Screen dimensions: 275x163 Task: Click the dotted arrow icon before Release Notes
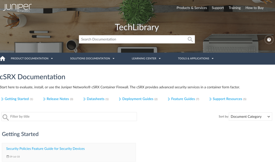(44, 99)
